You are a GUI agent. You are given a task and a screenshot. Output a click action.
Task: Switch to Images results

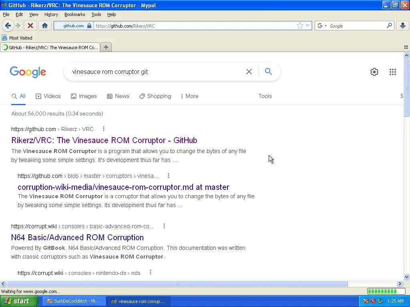tap(84, 96)
